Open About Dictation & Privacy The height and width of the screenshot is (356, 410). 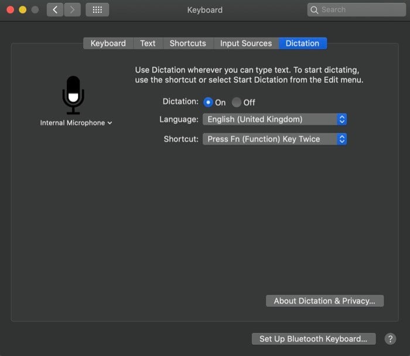pyautogui.click(x=324, y=301)
